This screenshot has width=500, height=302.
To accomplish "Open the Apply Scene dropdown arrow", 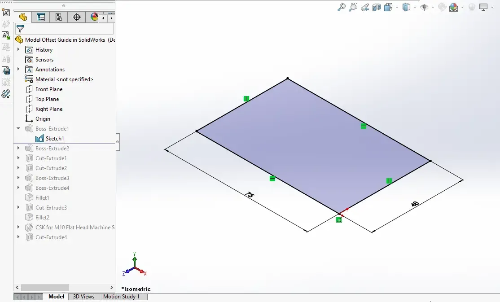I will click(x=462, y=7).
